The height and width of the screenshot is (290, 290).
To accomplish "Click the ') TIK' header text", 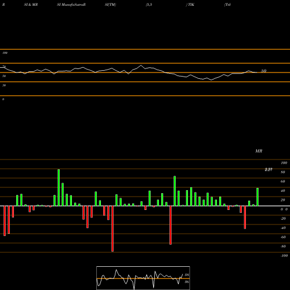I will pos(190,5).
